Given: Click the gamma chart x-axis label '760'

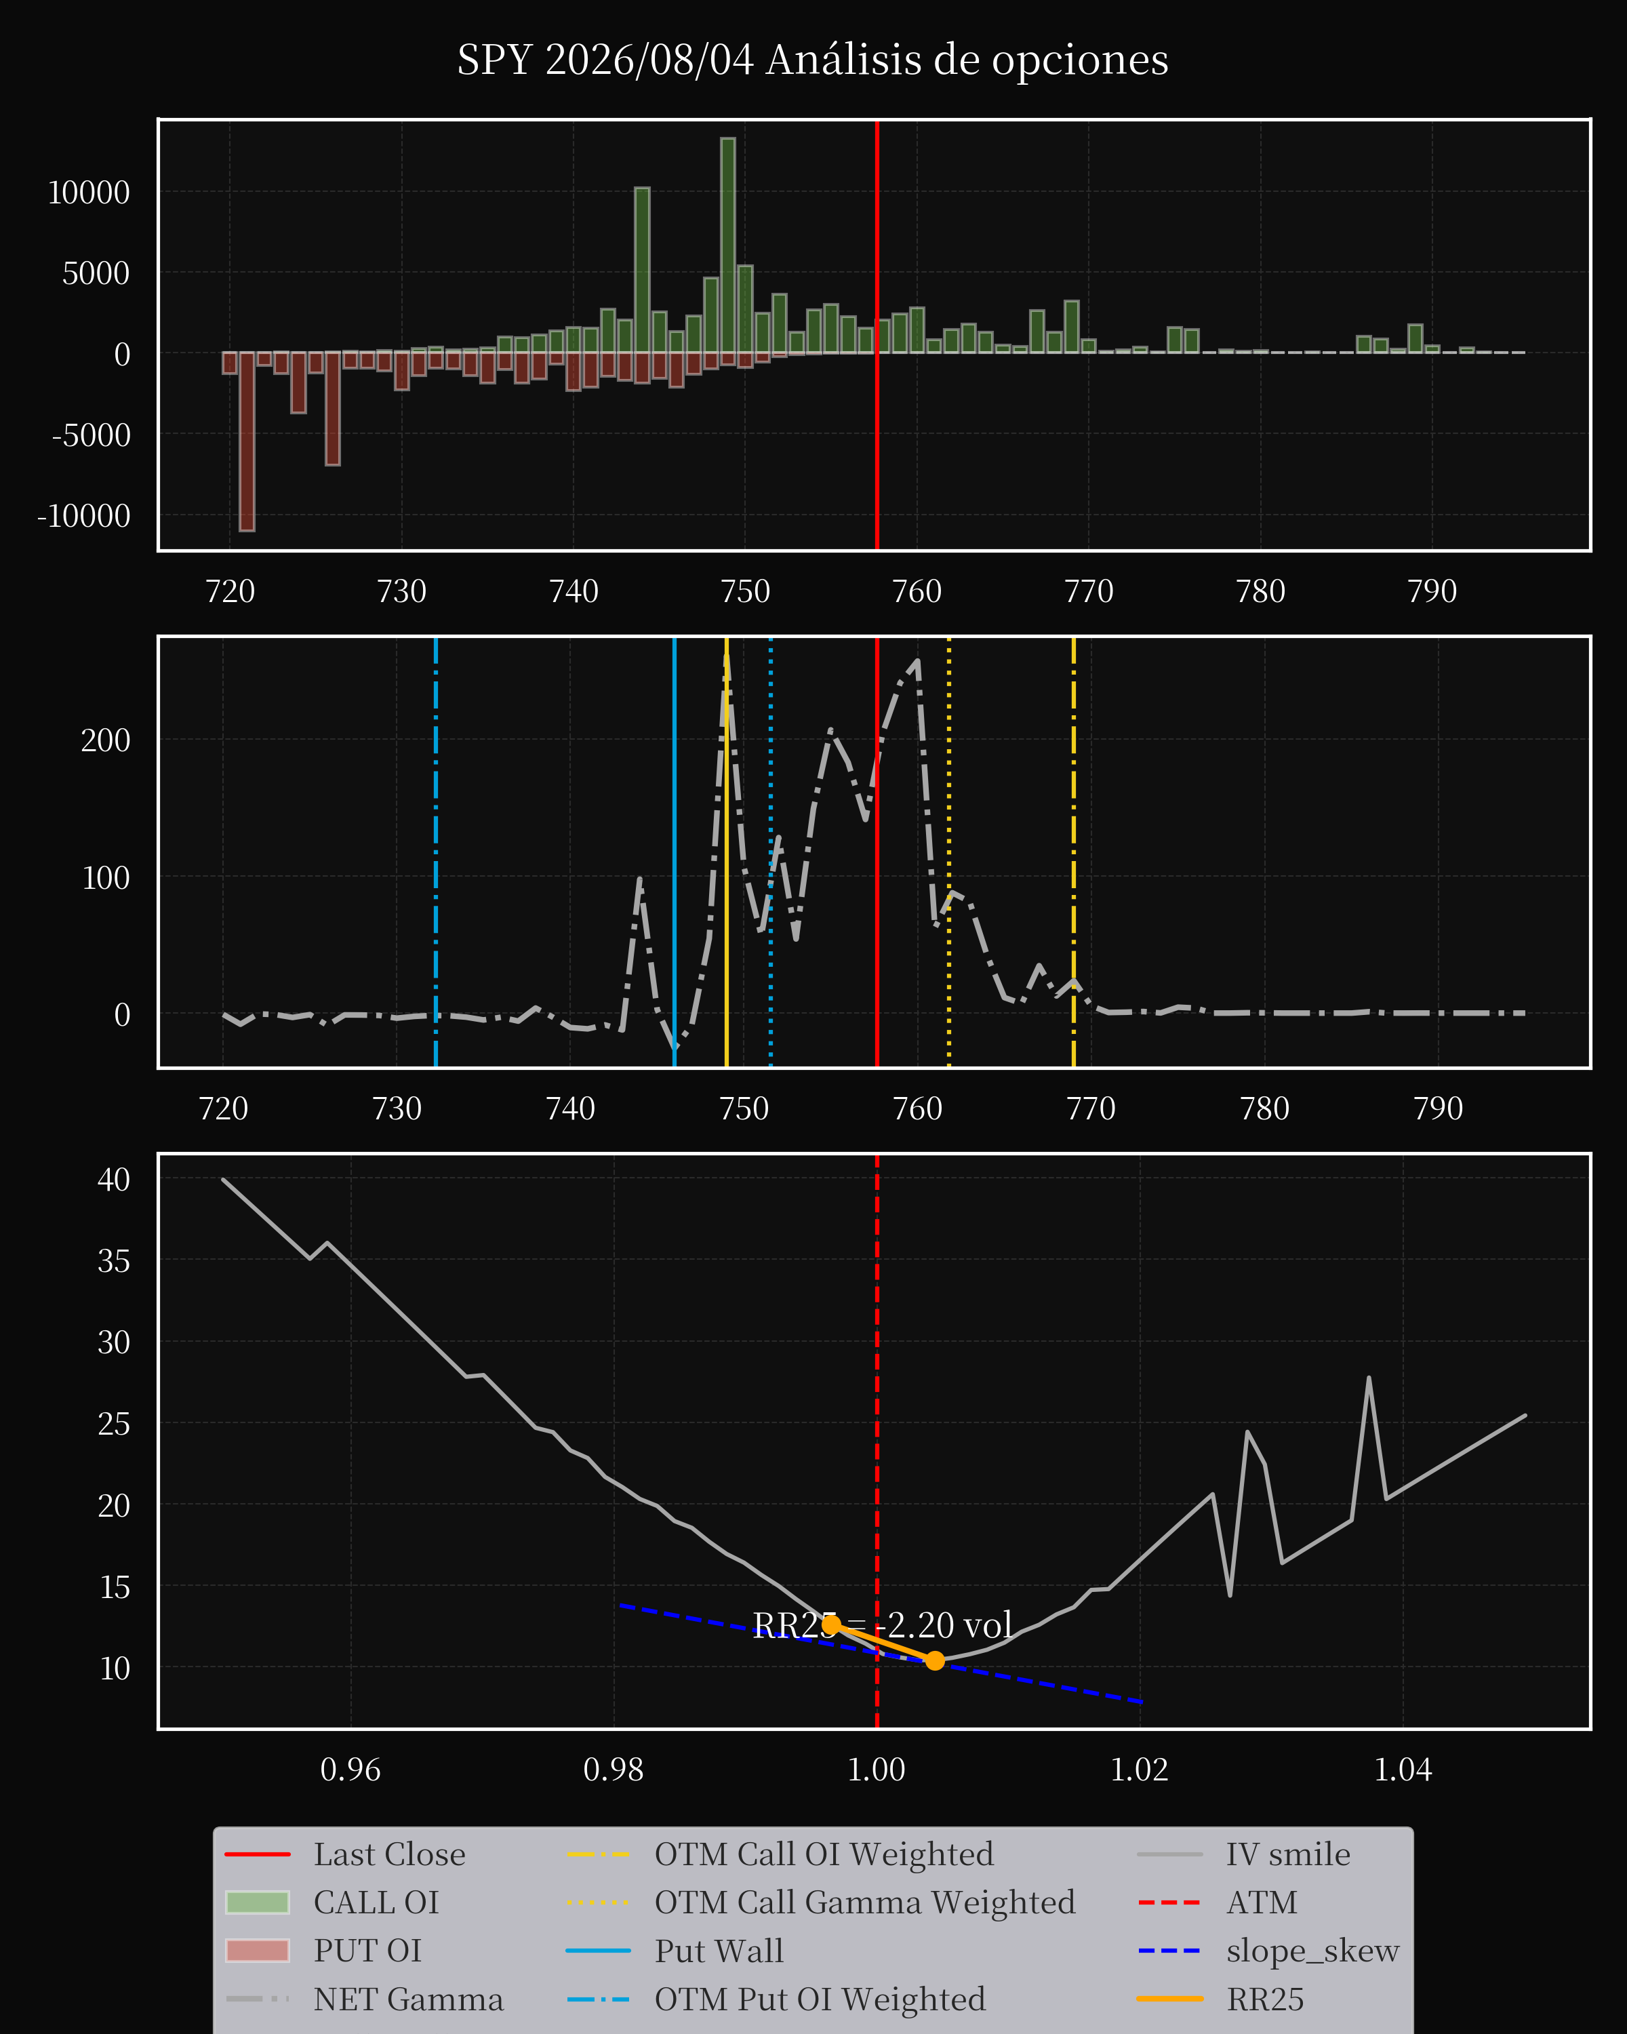Looking at the screenshot, I should point(918,1109).
